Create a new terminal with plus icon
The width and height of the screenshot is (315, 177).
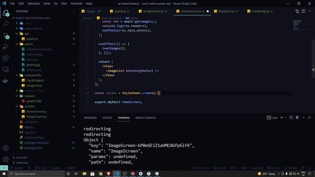[x=282, y=118]
